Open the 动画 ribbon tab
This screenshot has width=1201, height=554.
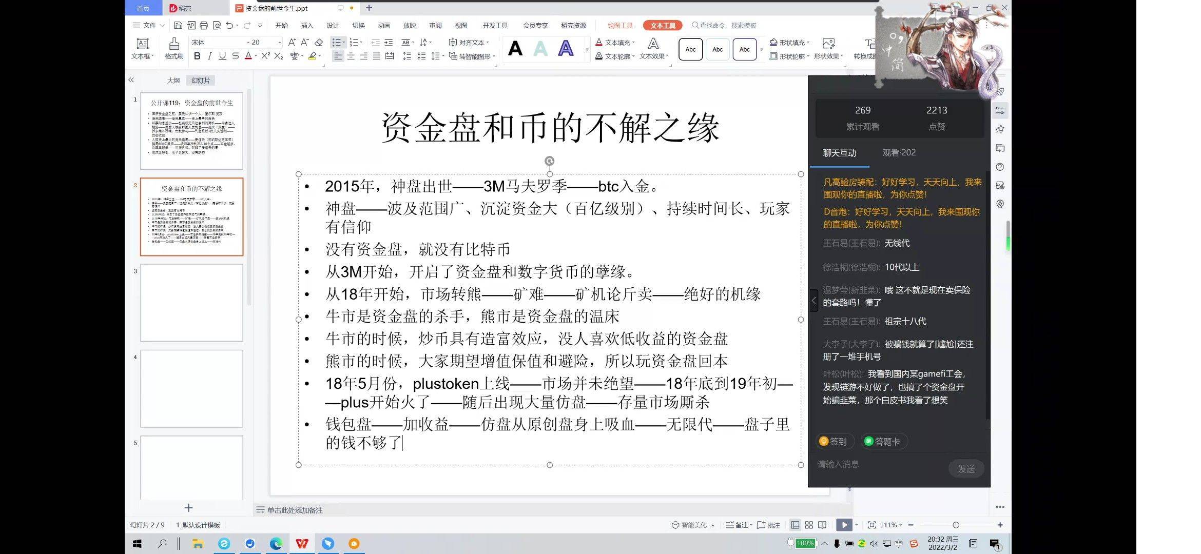(x=384, y=25)
